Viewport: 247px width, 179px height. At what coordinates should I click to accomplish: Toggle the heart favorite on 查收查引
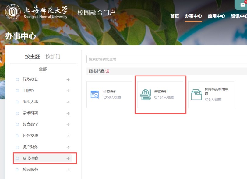point(156,98)
